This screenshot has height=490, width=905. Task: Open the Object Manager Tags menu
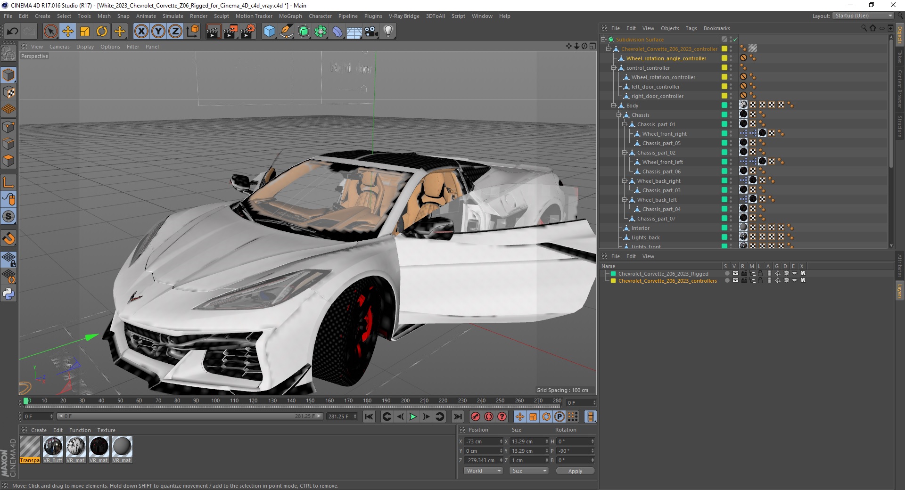tap(691, 28)
